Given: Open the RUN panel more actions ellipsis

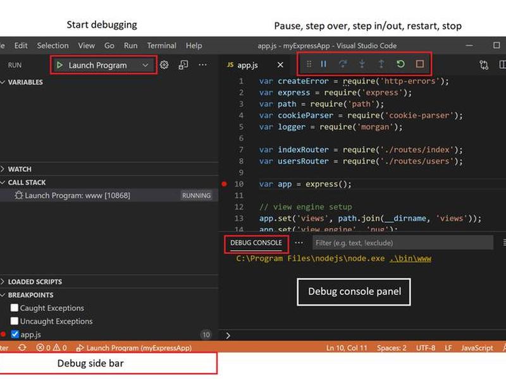Looking at the screenshot, I should [202, 65].
